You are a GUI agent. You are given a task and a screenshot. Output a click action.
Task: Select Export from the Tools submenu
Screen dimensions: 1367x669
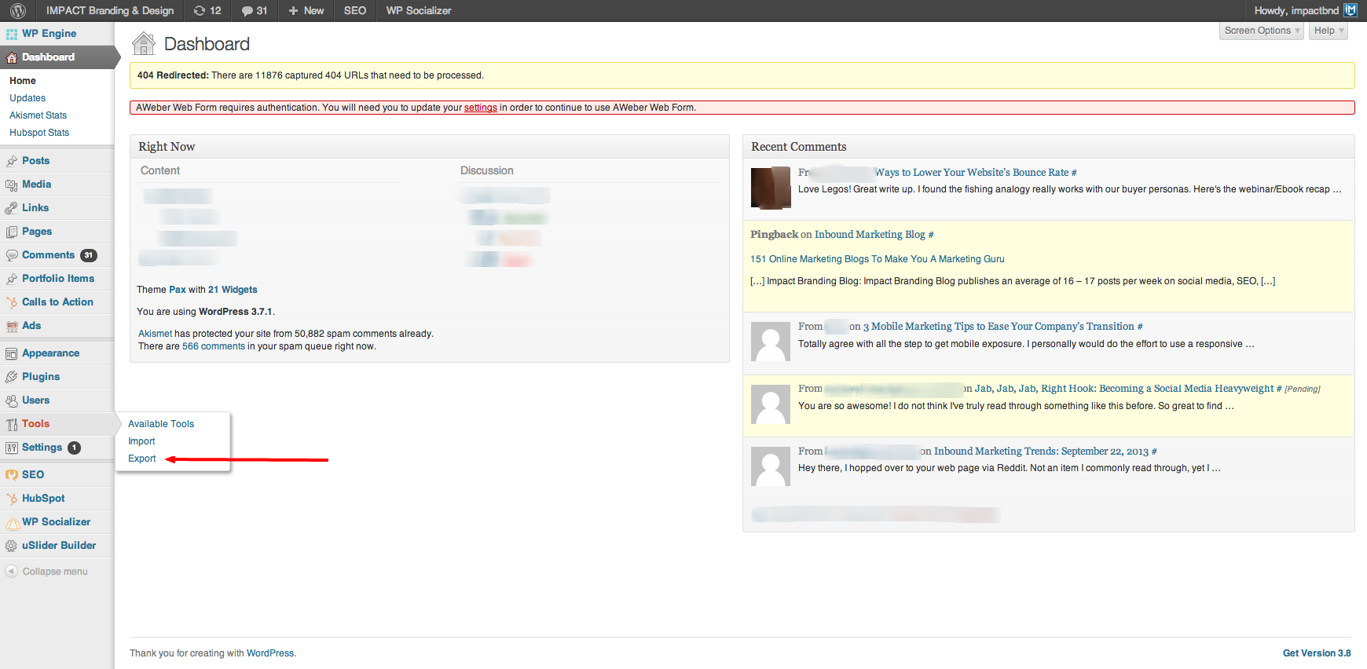142,459
